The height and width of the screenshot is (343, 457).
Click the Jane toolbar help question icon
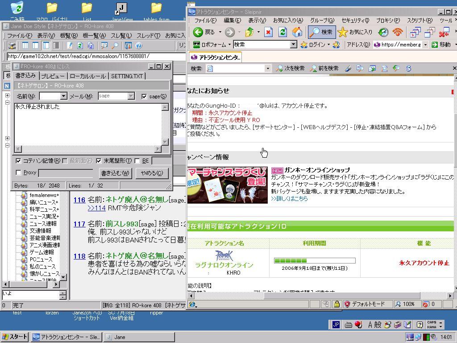[x=139, y=46]
